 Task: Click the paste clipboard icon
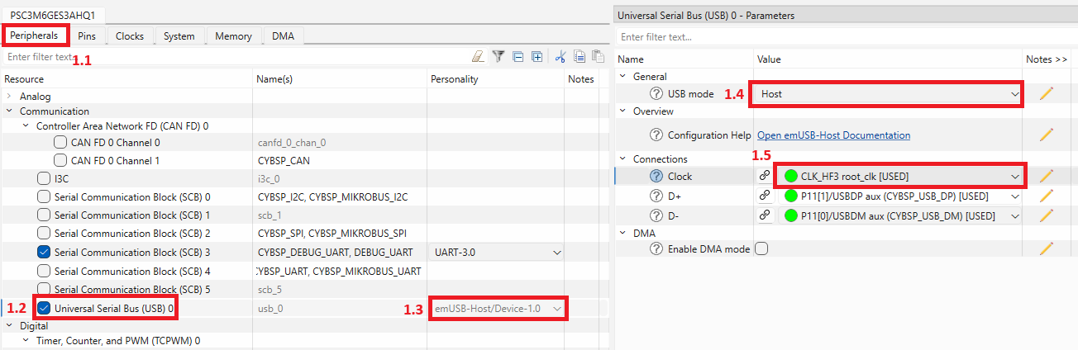(598, 57)
